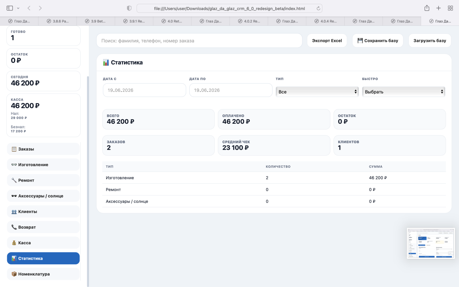Click the Средний чек value 23 100 ₽
The image size is (459, 287).
coord(236,147)
